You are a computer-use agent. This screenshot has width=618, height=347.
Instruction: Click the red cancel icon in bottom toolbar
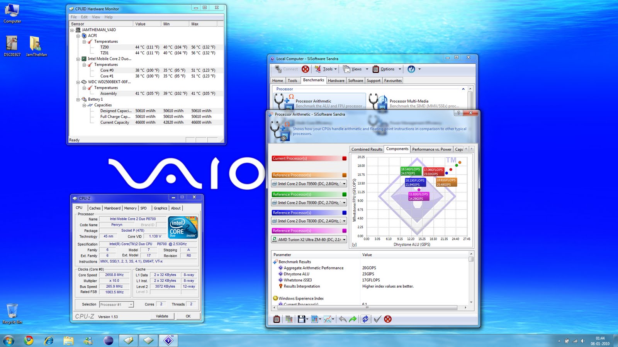point(388,319)
